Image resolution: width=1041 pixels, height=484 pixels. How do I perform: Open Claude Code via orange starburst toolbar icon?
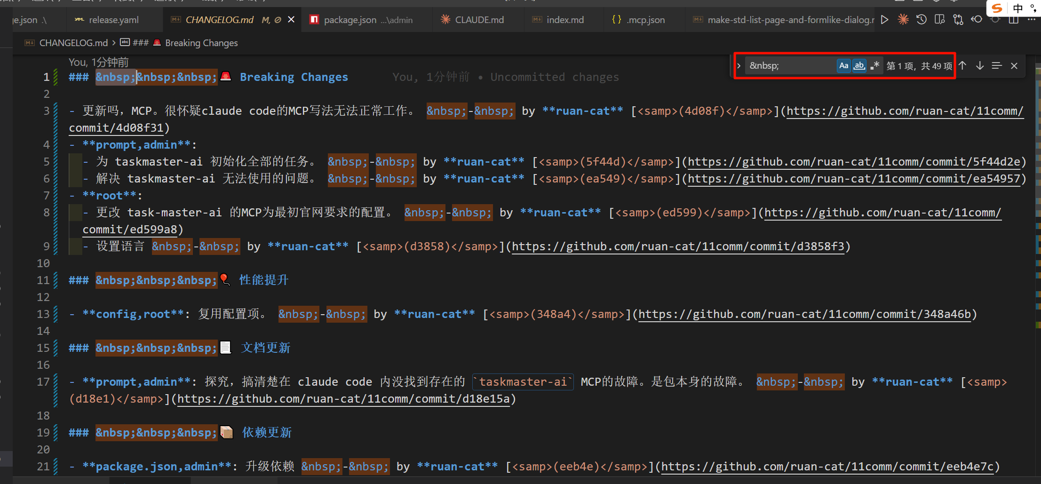[x=903, y=20]
